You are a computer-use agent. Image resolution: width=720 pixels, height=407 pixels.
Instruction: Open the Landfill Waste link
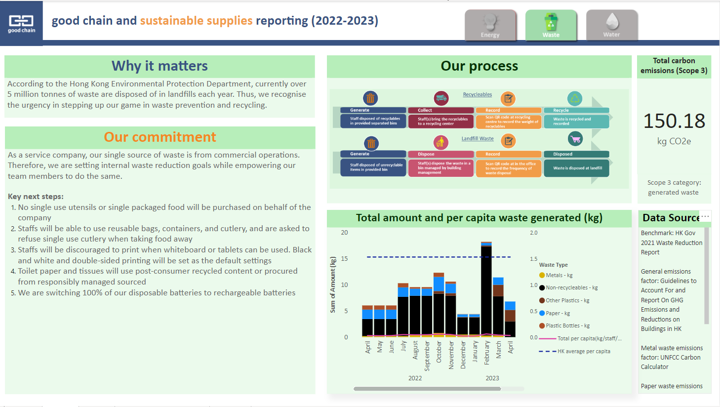click(x=478, y=138)
